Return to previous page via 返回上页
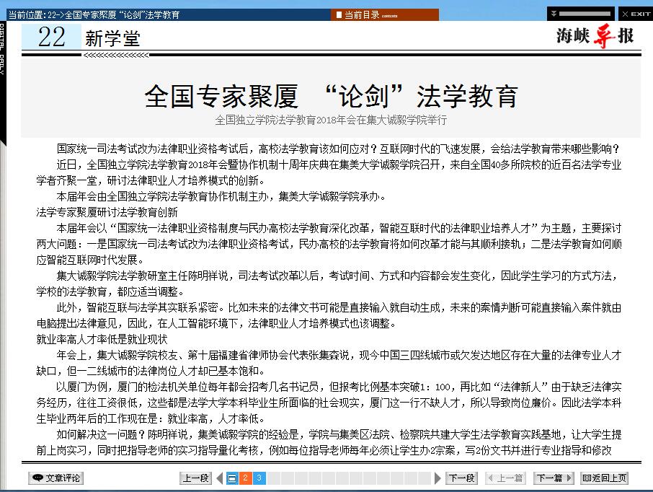This screenshot has height=492, width=653. point(605,478)
